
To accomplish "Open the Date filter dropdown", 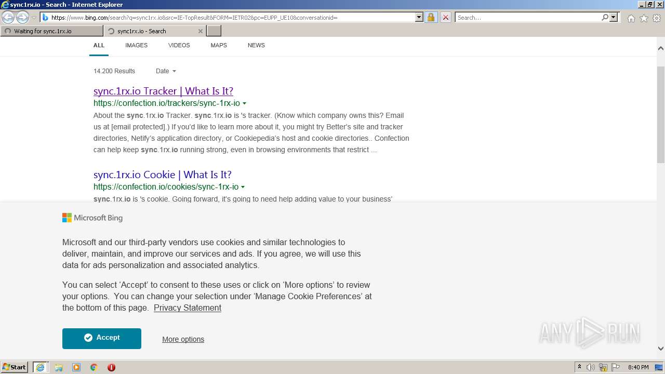I will 166,71.
